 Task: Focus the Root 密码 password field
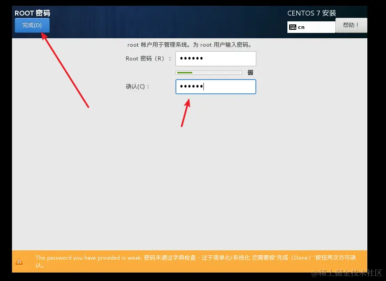coord(215,59)
